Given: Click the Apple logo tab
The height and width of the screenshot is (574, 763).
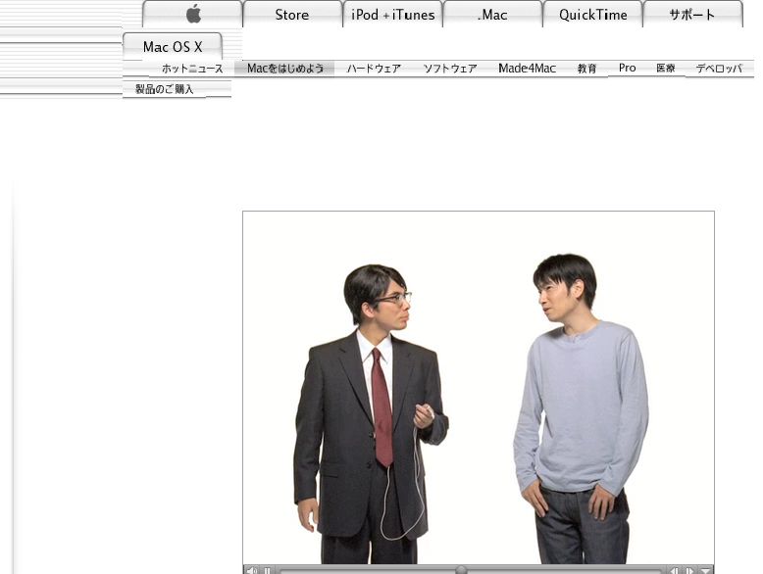Looking at the screenshot, I should [x=192, y=14].
